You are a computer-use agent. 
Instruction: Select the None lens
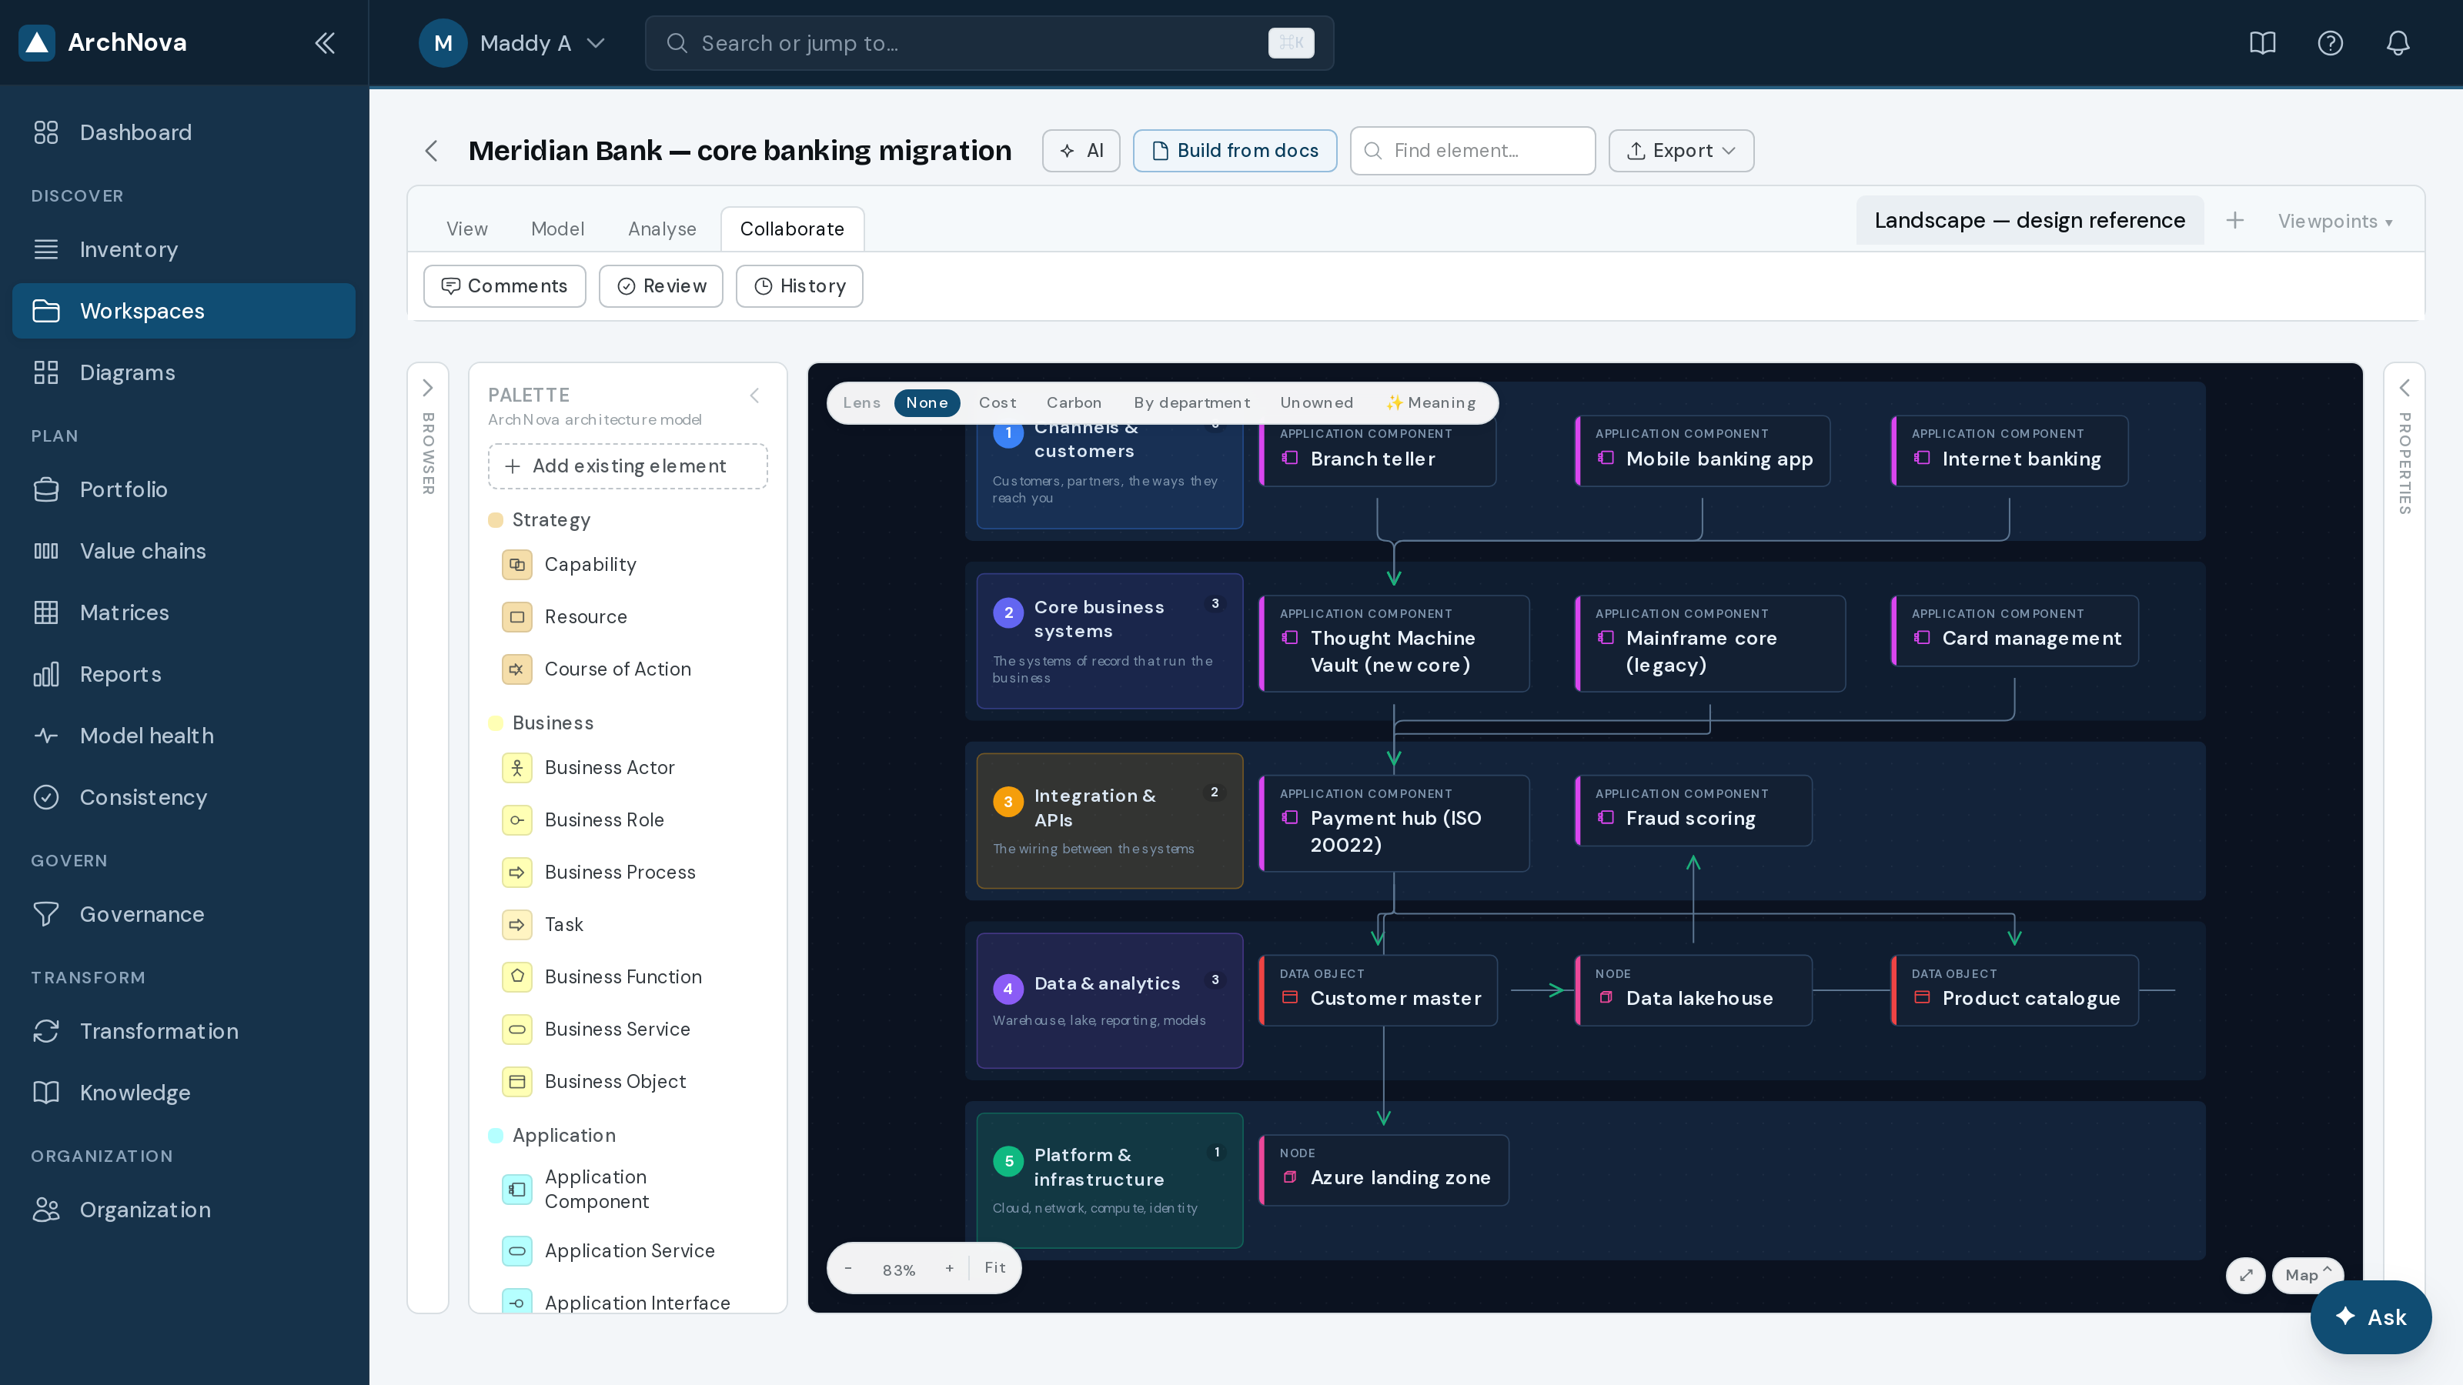pos(927,403)
